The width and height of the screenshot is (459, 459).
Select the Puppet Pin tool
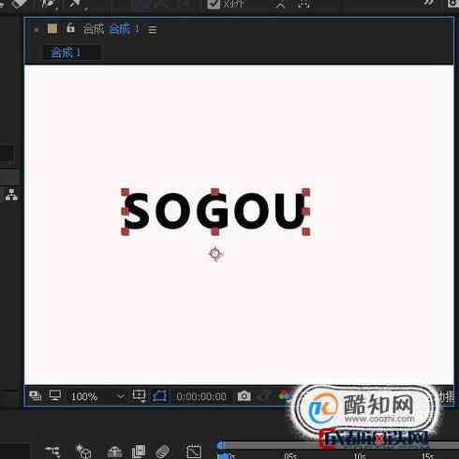pyautogui.click(x=78, y=5)
